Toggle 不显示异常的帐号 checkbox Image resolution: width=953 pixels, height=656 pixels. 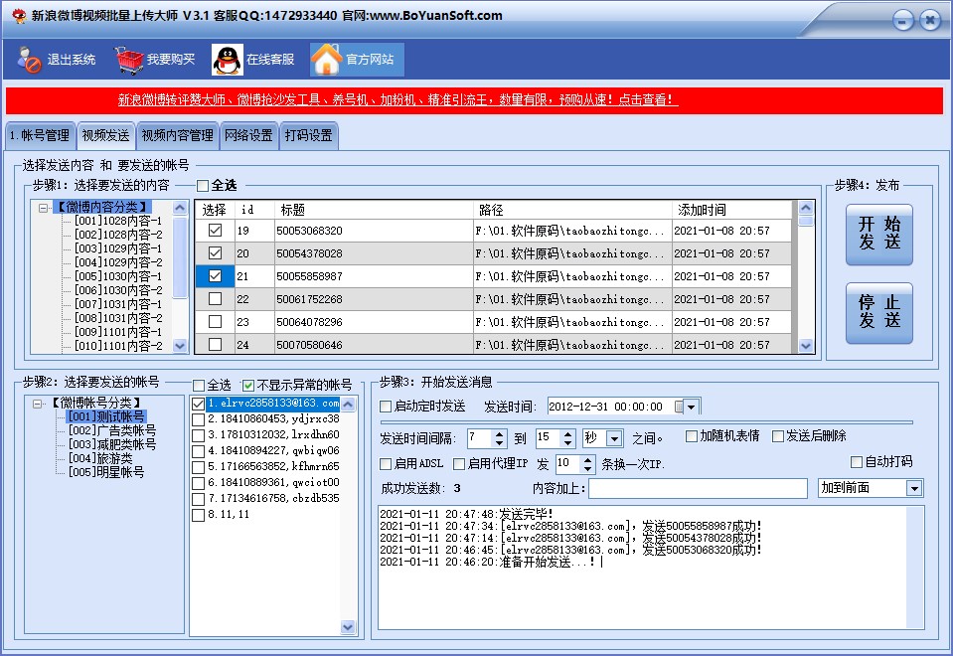(x=248, y=386)
